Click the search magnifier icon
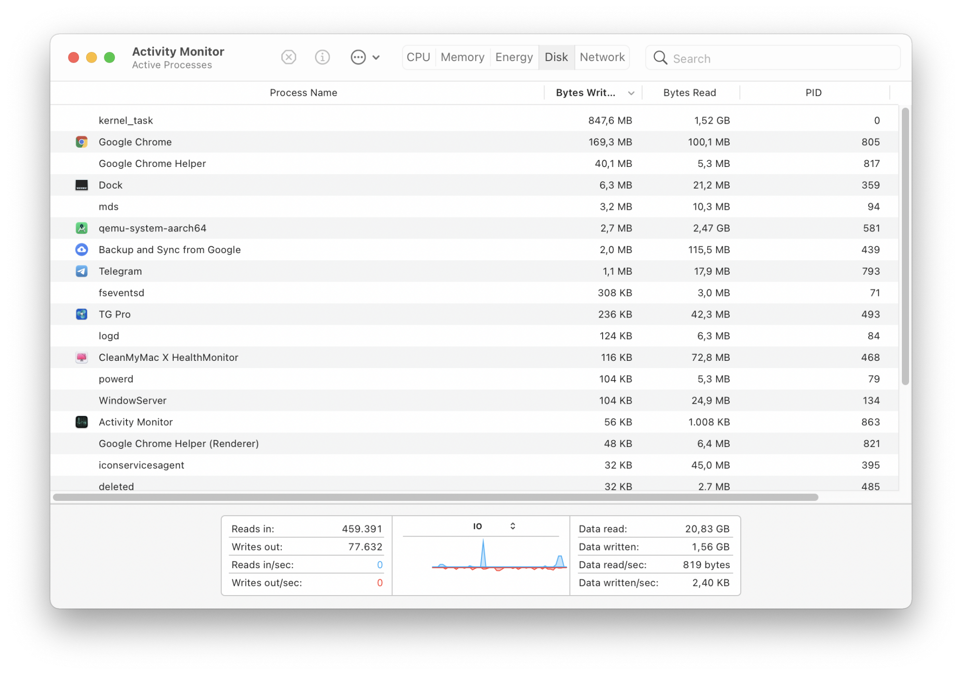The width and height of the screenshot is (962, 675). pos(660,58)
